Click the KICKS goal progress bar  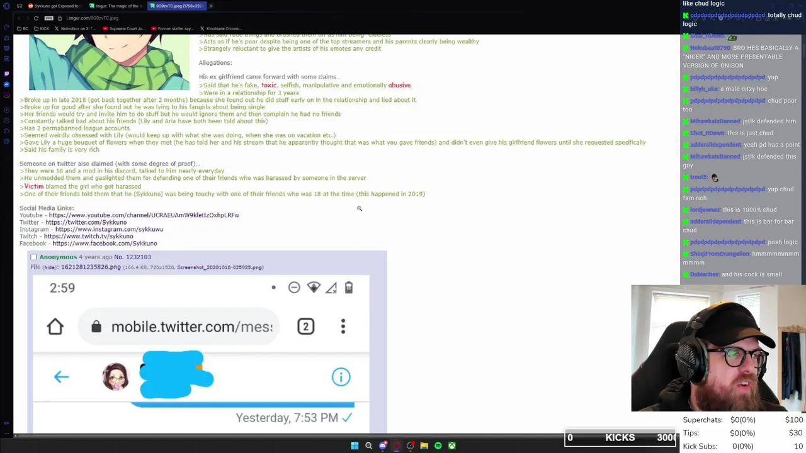click(620, 437)
